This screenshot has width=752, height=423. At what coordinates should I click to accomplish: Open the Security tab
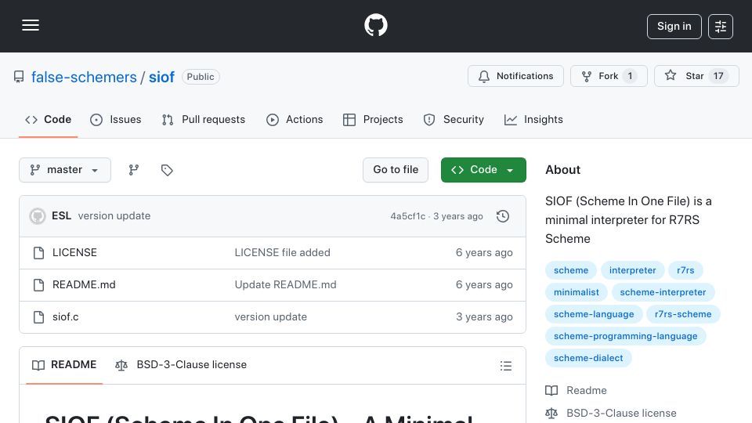[454, 119]
